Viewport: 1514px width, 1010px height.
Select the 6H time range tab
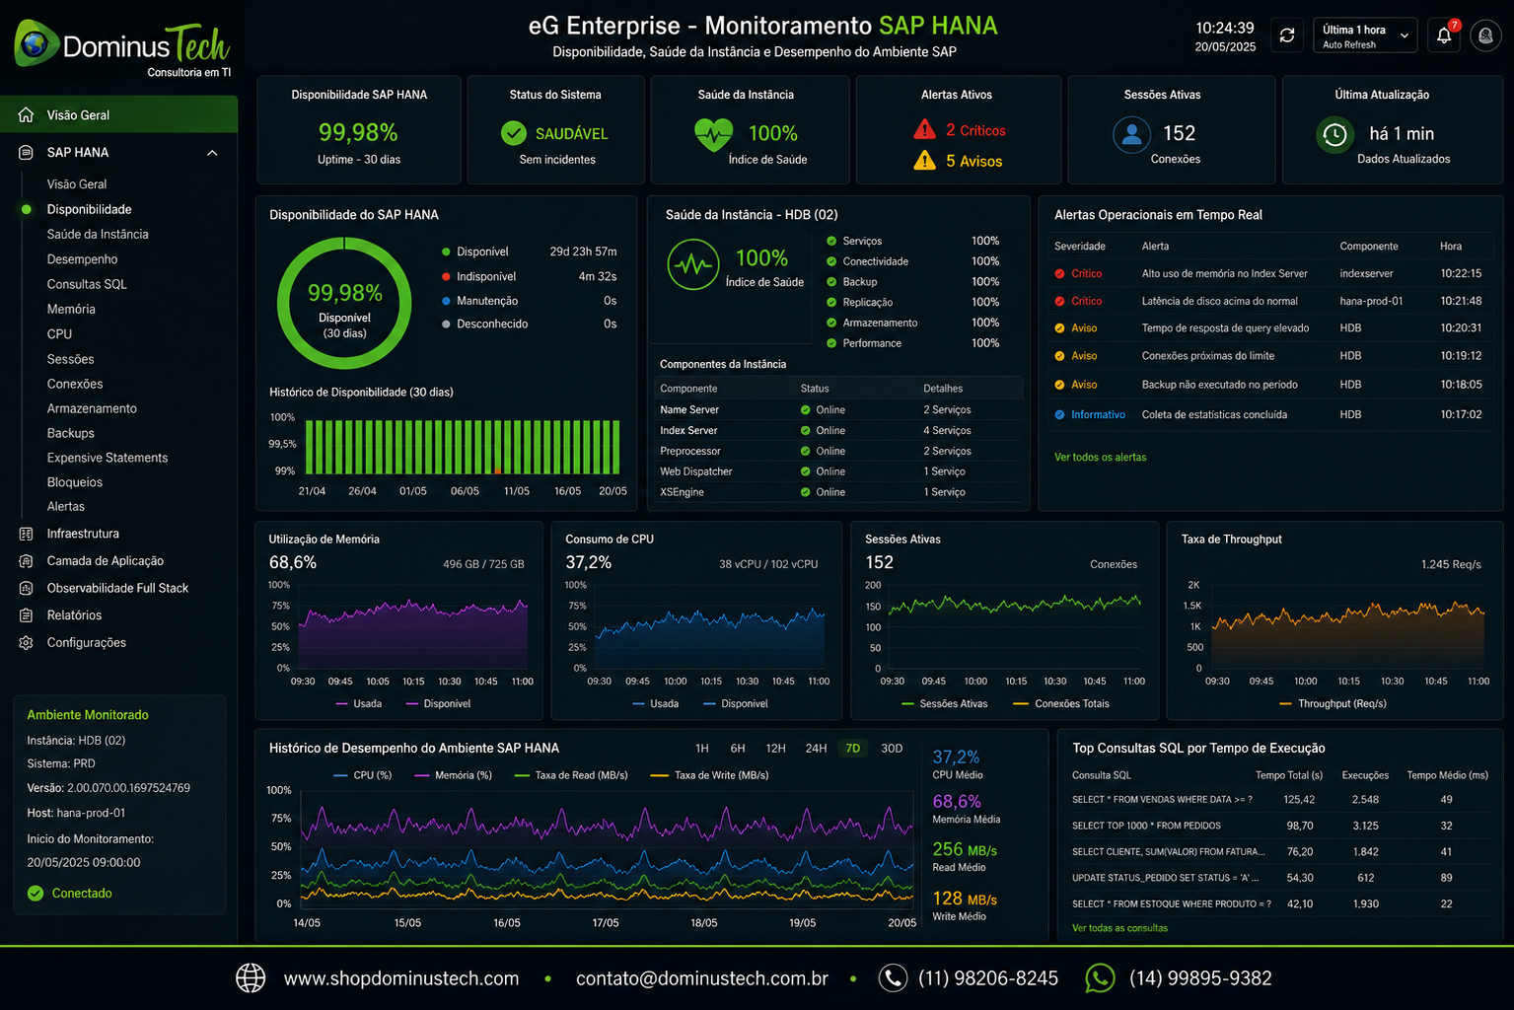pos(738,749)
